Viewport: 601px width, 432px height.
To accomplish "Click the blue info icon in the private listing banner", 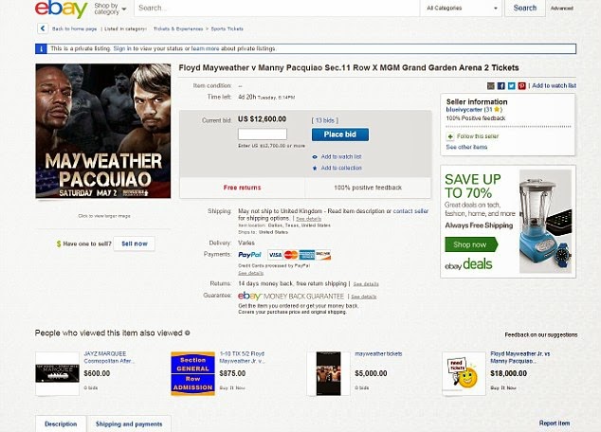I will (x=41, y=48).
